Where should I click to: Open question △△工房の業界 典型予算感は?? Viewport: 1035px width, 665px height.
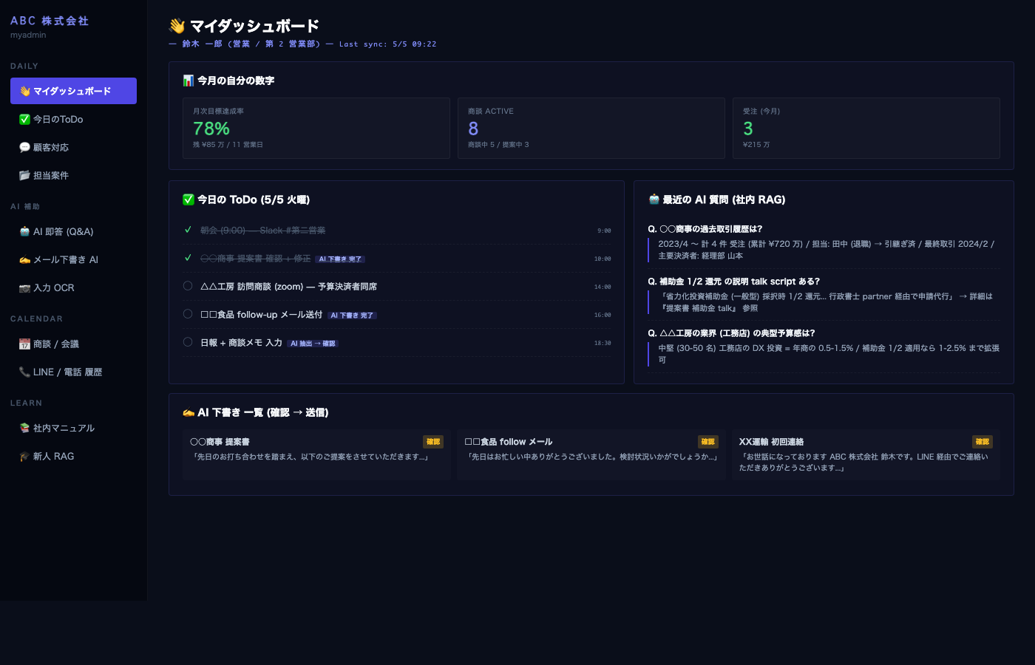[x=732, y=333]
